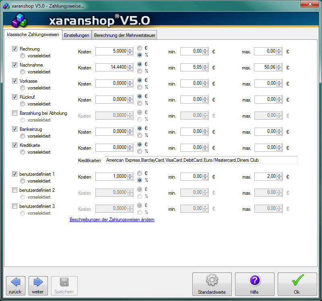Uncheck benutzerdefiniert 1 checkbox
322x301 pixels.
pyautogui.click(x=14, y=174)
